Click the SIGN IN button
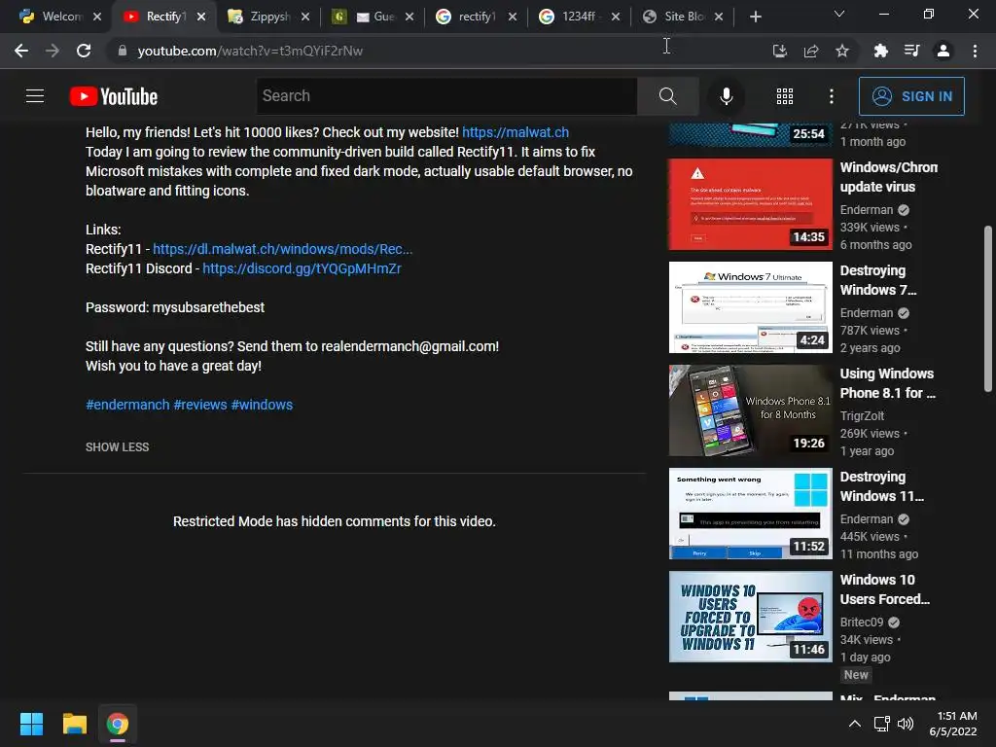This screenshot has width=996, height=747. coord(910,96)
